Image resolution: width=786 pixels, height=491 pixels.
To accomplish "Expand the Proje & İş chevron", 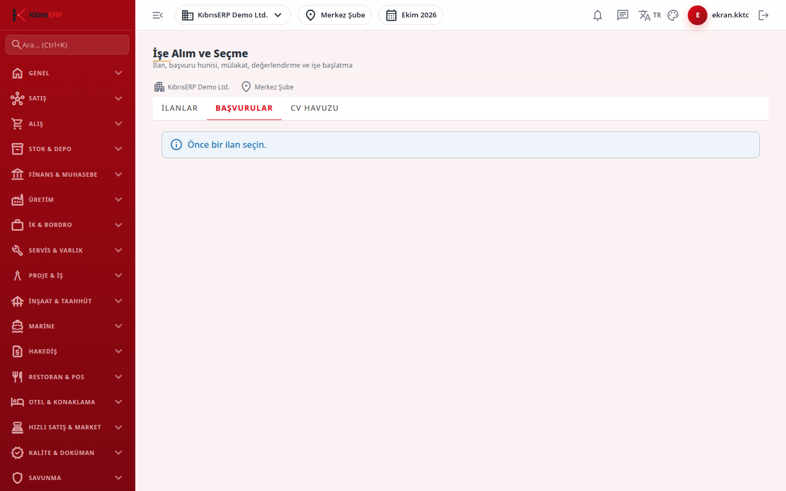I will point(118,276).
